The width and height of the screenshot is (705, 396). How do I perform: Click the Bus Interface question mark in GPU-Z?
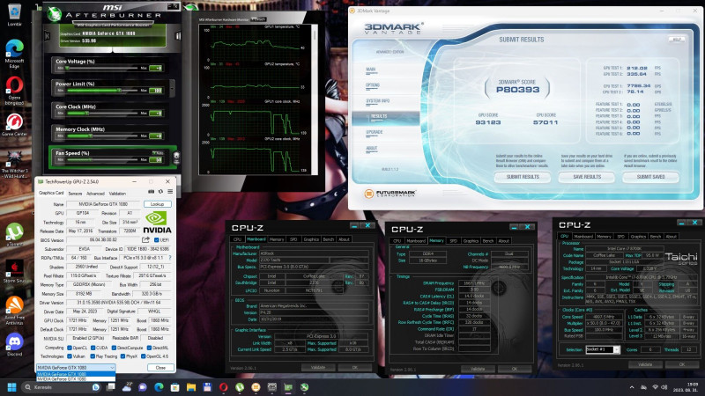tap(170, 258)
